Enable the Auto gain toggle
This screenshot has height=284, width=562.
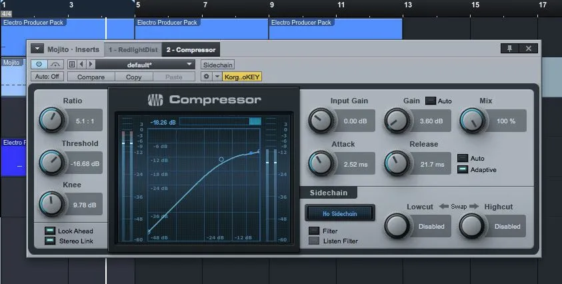coord(430,101)
